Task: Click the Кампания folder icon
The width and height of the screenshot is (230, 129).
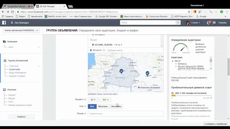Action: (x=4, y=42)
